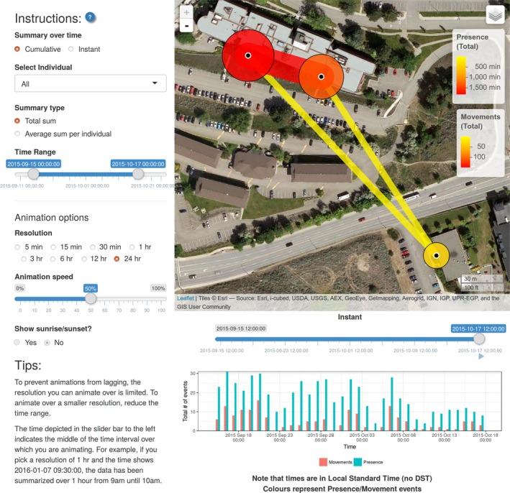Zoom in on the map

(x=187, y=12)
